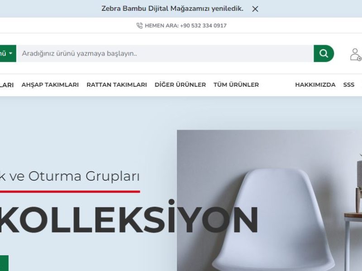This screenshot has width=362, height=271.
Task: Open the RATTAN TAKIMLARI menu
Action: [x=117, y=85]
